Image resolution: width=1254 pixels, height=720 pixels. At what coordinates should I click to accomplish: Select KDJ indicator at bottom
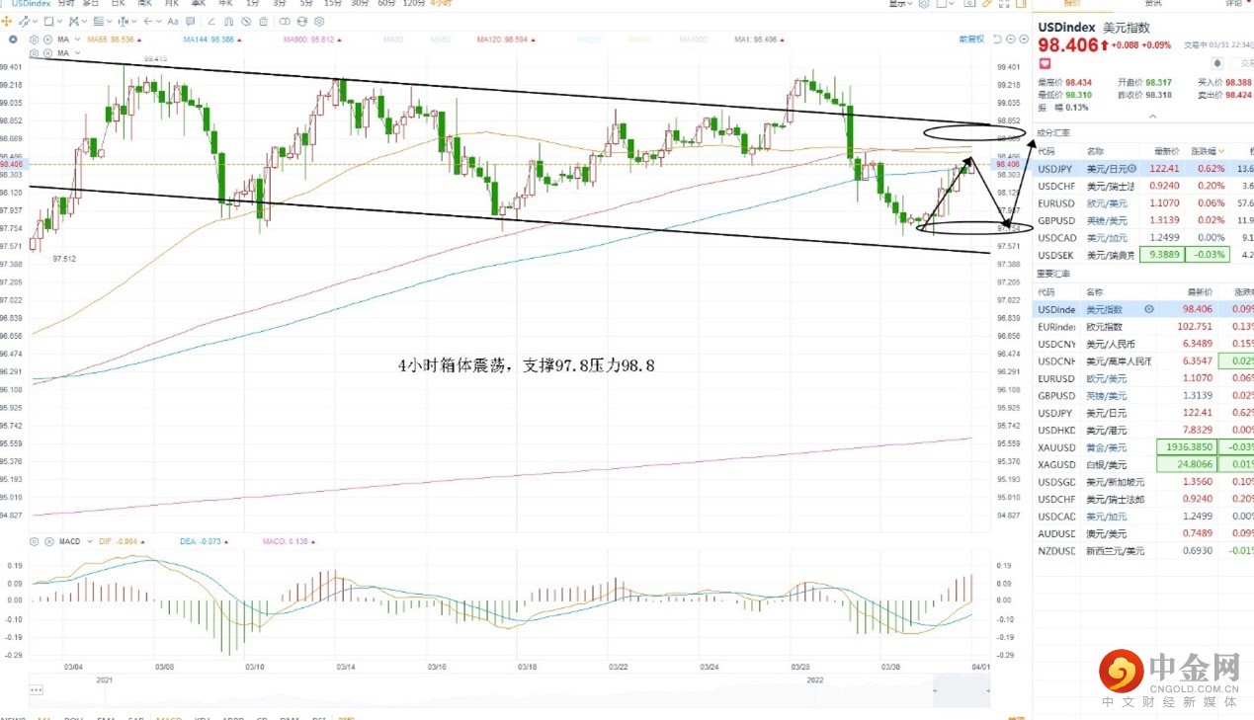click(x=202, y=717)
